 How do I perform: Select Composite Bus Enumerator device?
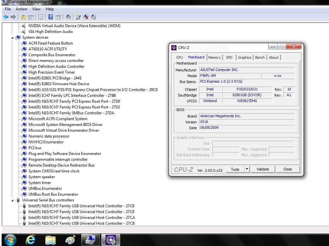pyautogui.click(x=52, y=55)
